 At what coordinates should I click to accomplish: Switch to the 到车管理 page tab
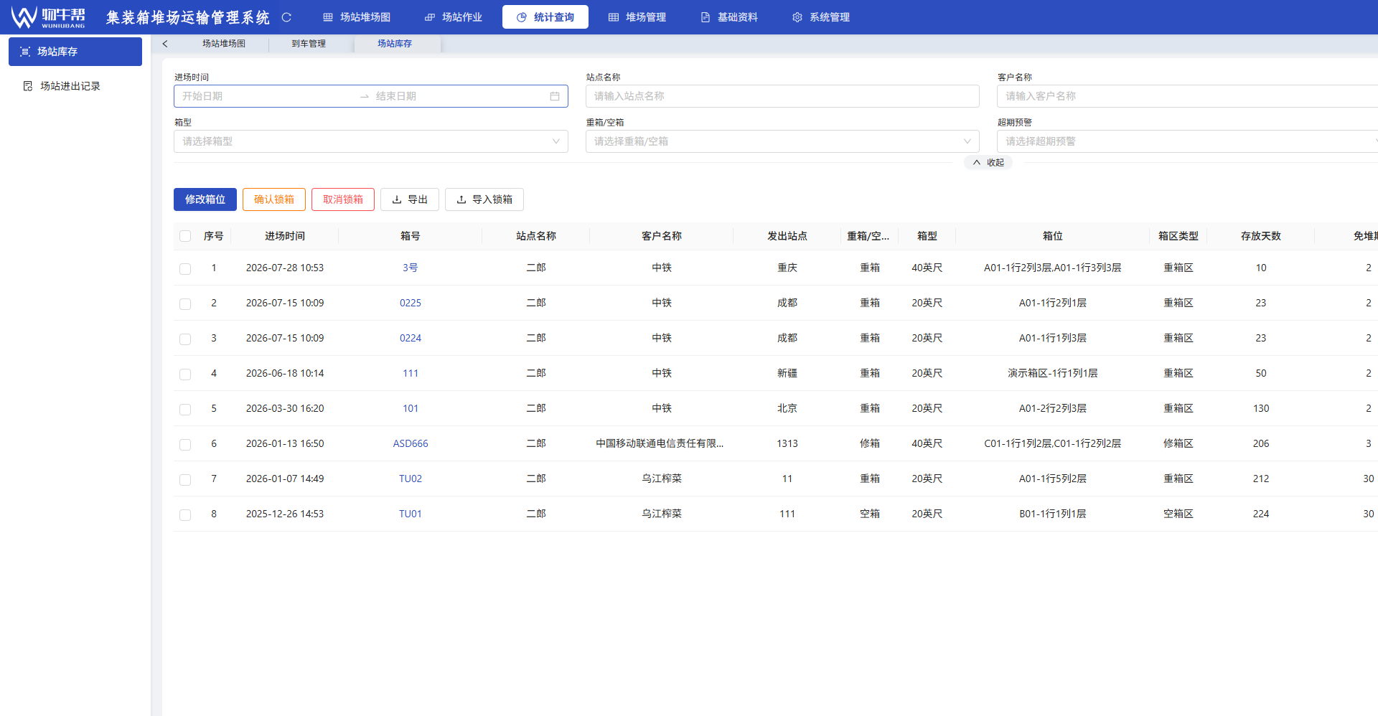tap(309, 44)
